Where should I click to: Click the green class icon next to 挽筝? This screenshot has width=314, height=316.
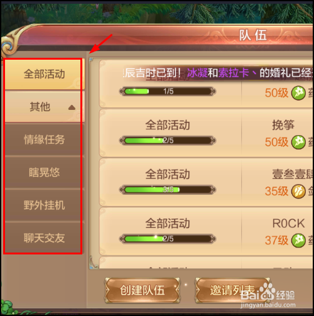[x=298, y=142]
